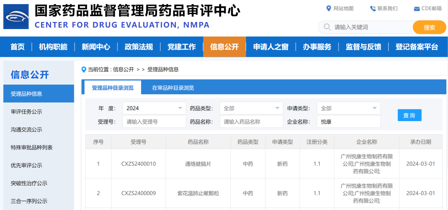Focus the 药品名称 input field

[251, 122]
